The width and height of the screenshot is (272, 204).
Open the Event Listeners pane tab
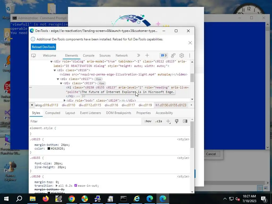[91, 113]
